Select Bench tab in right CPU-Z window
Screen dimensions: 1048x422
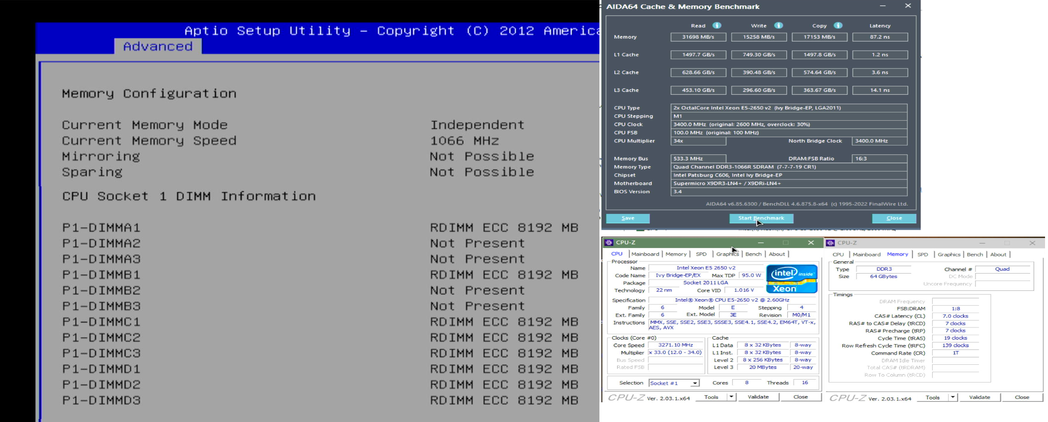coord(975,255)
